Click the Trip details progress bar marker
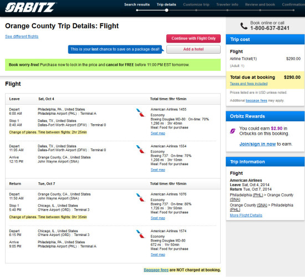Screen dimensions: 305x277 (x=167, y=11)
